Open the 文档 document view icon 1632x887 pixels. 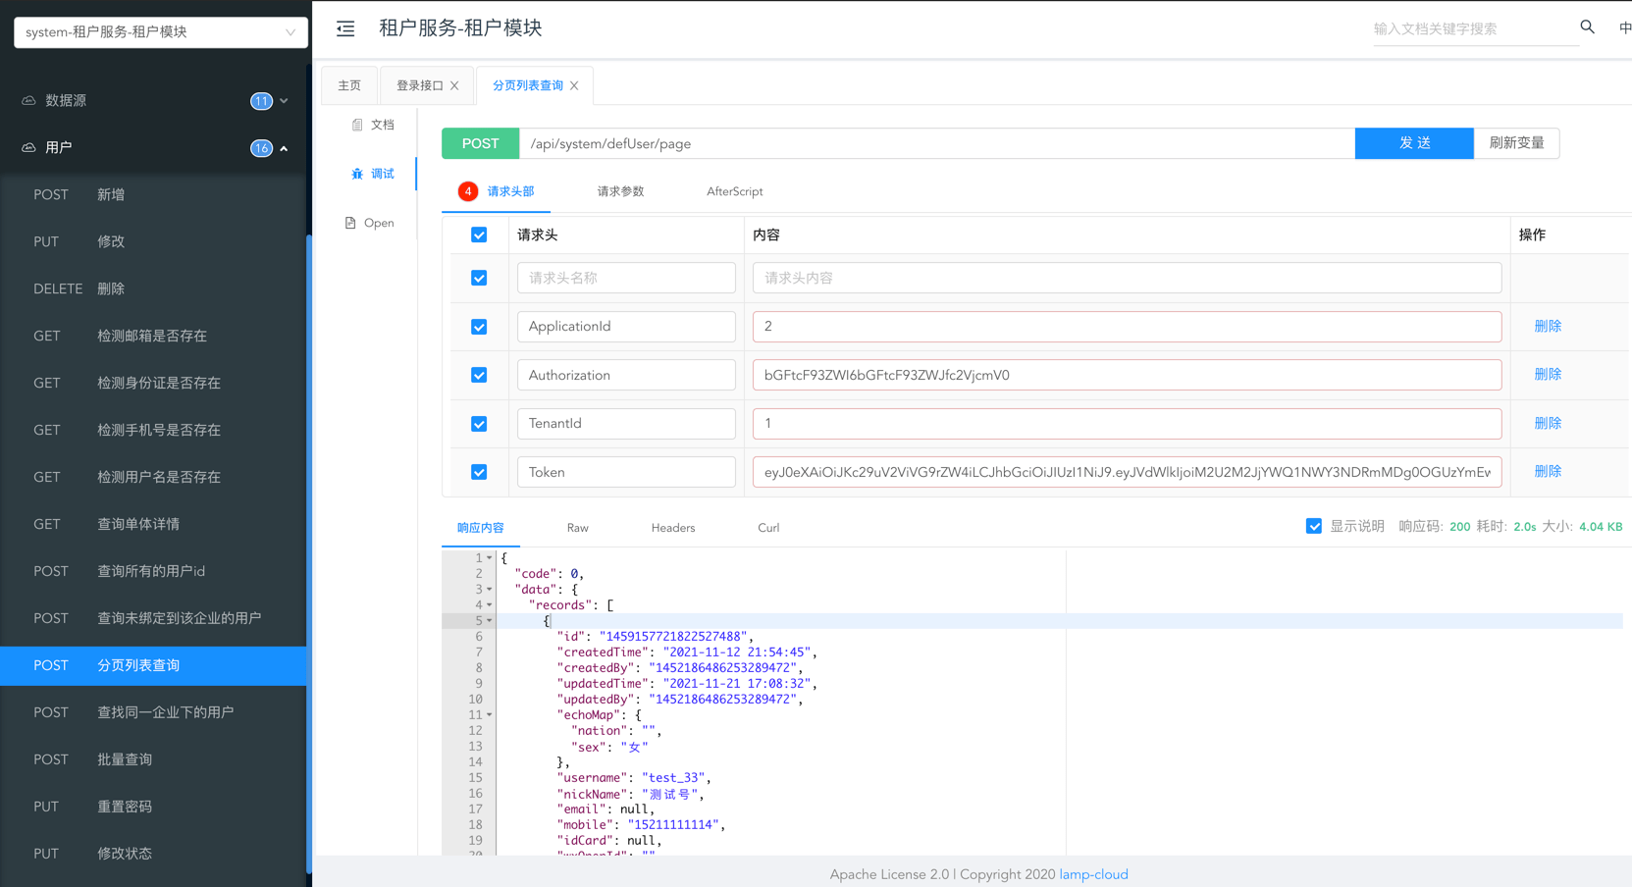pos(357,125)
